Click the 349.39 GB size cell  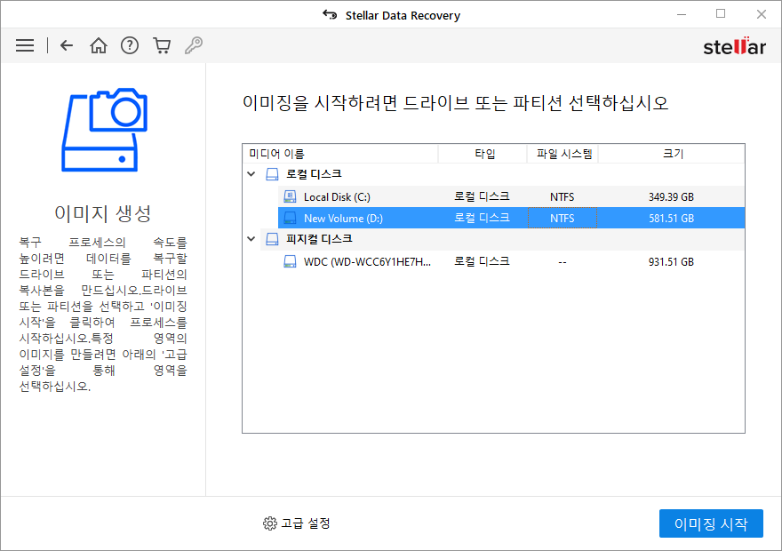(x=671, y=197)
